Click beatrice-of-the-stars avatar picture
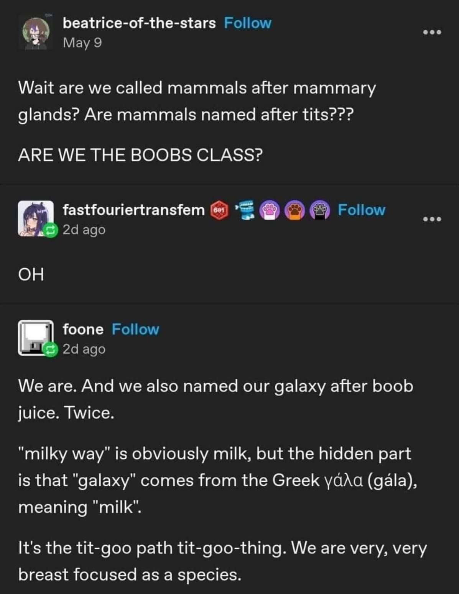 tap(35, 33)
